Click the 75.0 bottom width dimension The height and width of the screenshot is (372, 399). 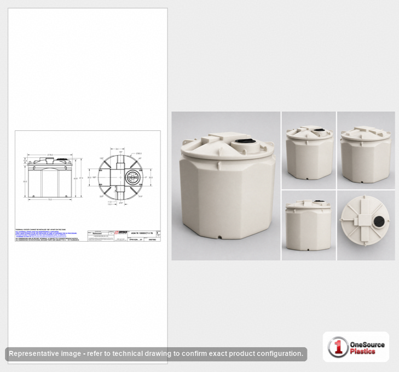tap(50, 200)
